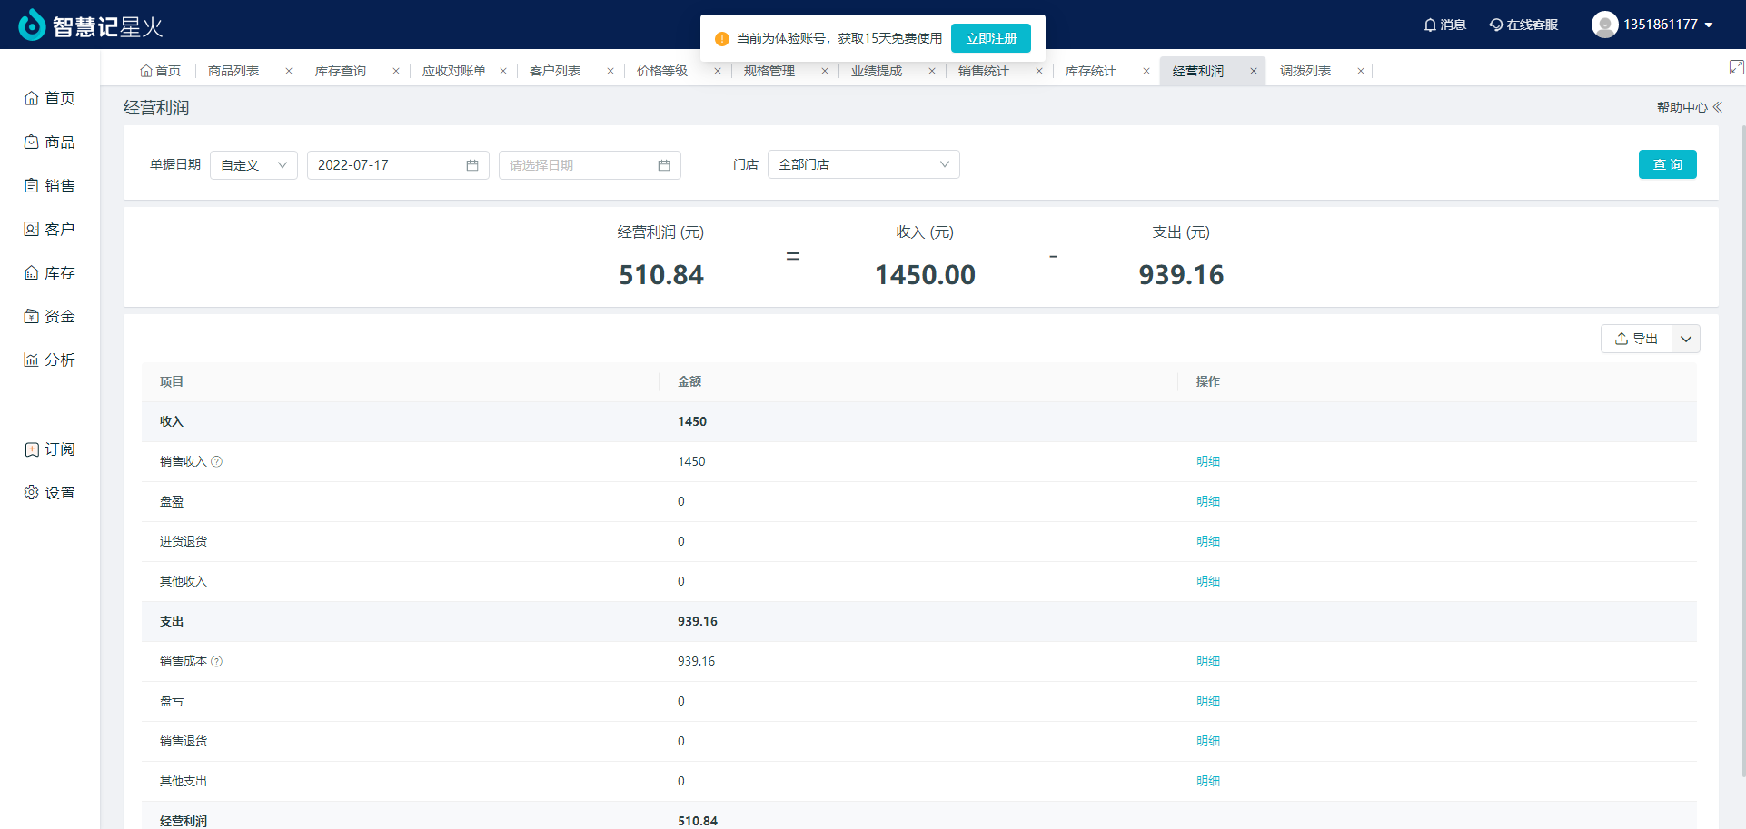Open 分析 menu in sidebar
The image size is (1746, 829).
coord(50,360)
